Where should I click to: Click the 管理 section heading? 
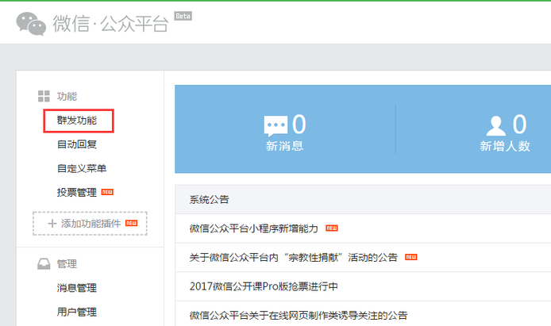click(67, 264)
